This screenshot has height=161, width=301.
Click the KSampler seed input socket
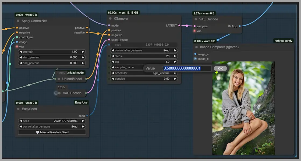coord(109,45)
